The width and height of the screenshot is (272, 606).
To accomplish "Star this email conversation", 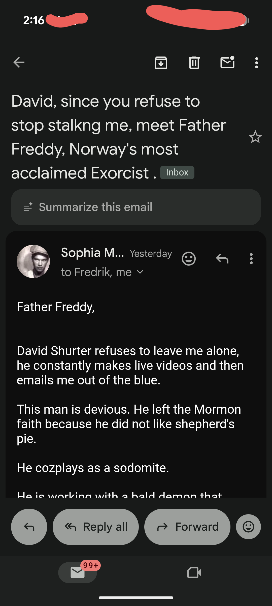I will tap(255, 137).
